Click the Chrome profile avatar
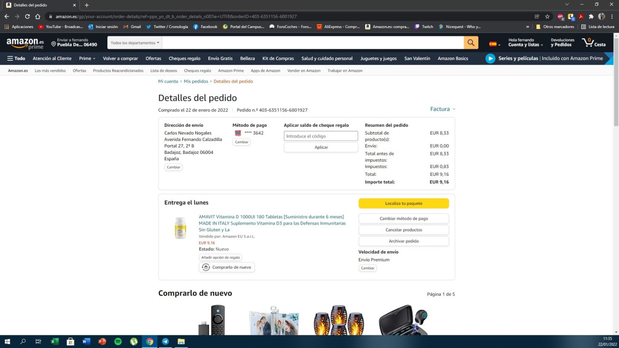Image resolution: width=619 pixels, height=348 pixels. [602, 16]
